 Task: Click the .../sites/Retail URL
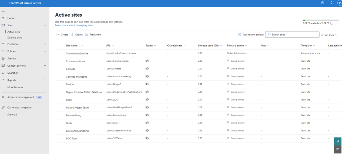112,123
